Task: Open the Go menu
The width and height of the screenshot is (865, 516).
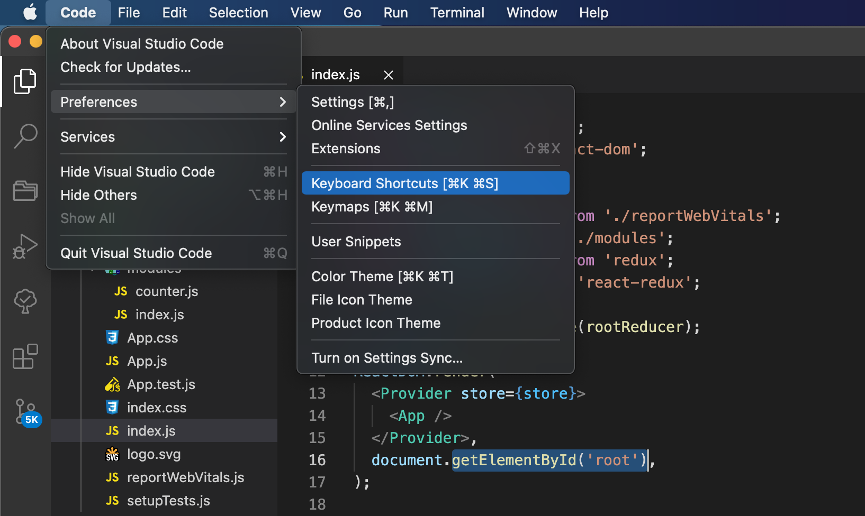Action: click(x=352, y=13)
